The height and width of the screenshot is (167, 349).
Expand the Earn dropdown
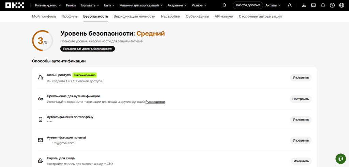click(x=109, y=5)
